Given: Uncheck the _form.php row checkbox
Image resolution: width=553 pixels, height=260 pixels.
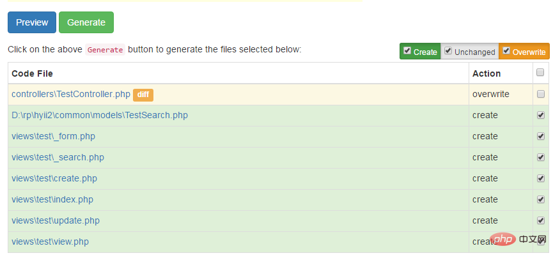Looking at the screenshot, I should [541, 136].
